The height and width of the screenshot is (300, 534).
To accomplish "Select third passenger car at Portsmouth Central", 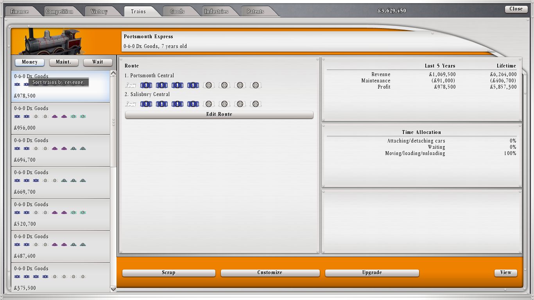I will tap(177, 85).
